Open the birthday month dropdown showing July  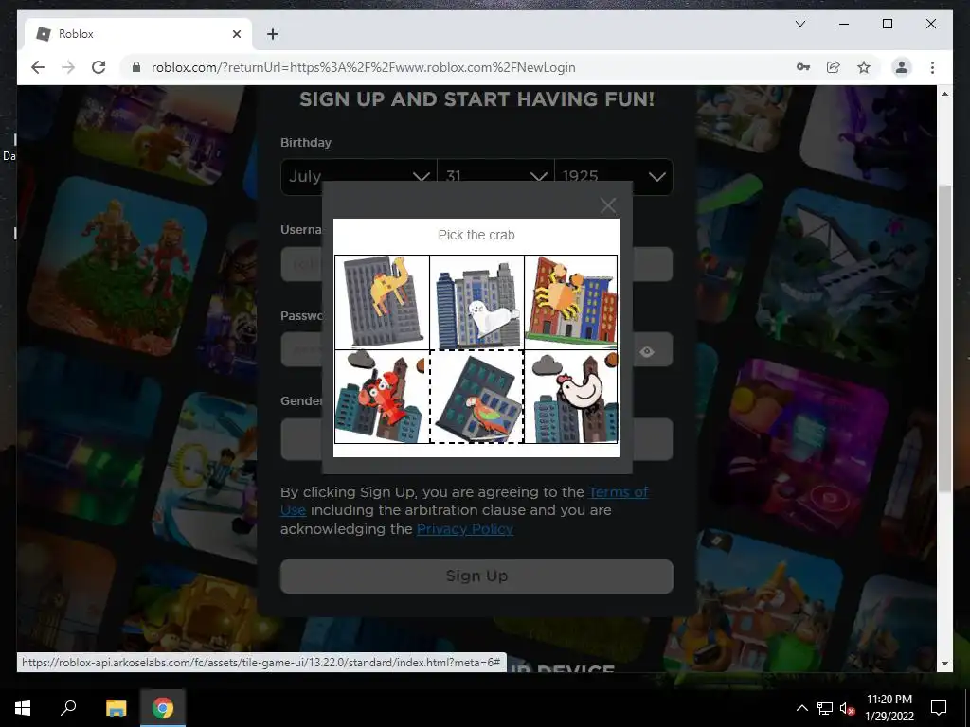coord(359,177)
